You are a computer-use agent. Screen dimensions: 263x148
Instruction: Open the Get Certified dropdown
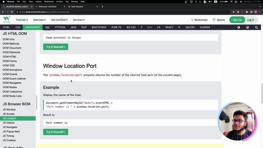[x=59, y=20]
